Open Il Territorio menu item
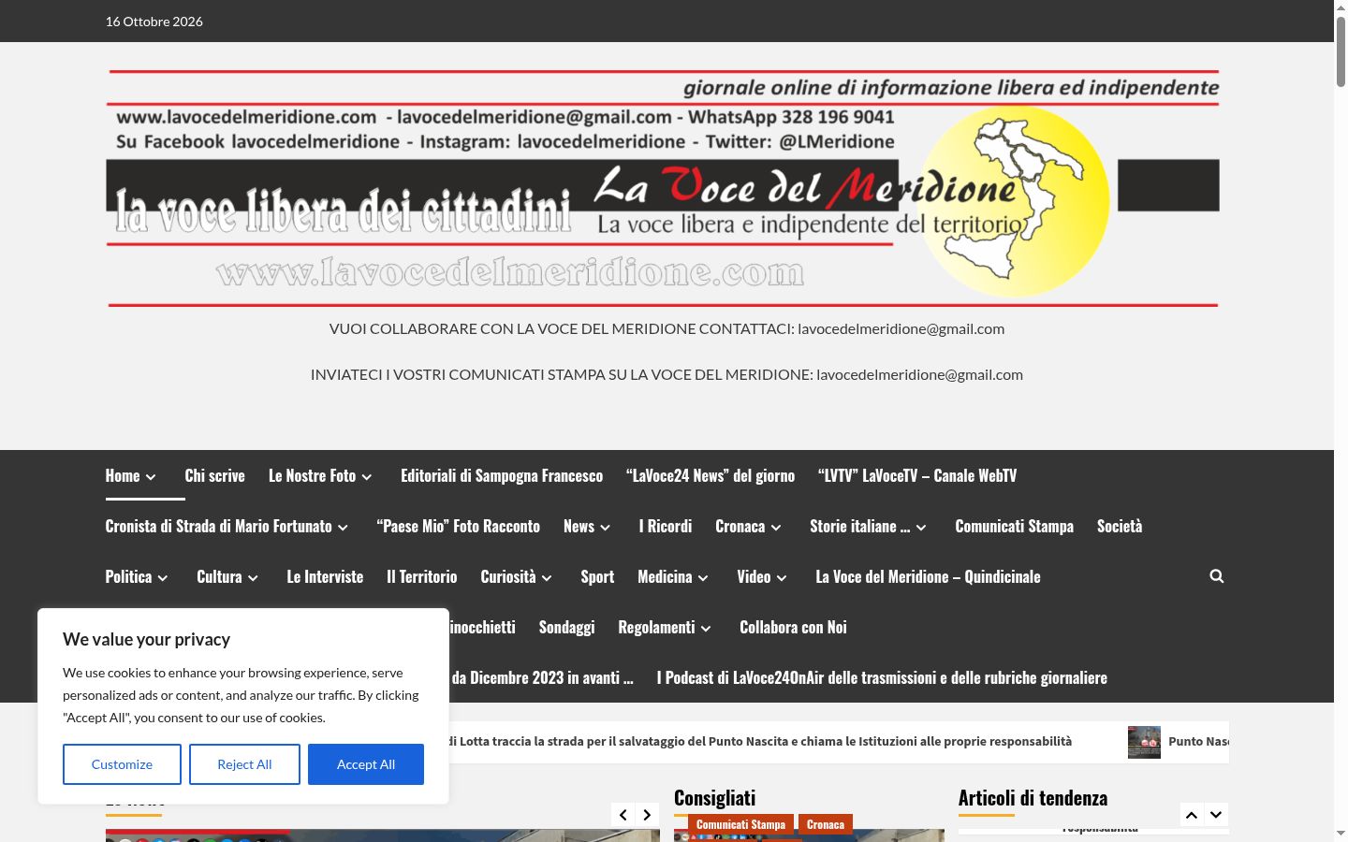The height and width of the screenshot is (842, 1348). [x=422, y=576]
